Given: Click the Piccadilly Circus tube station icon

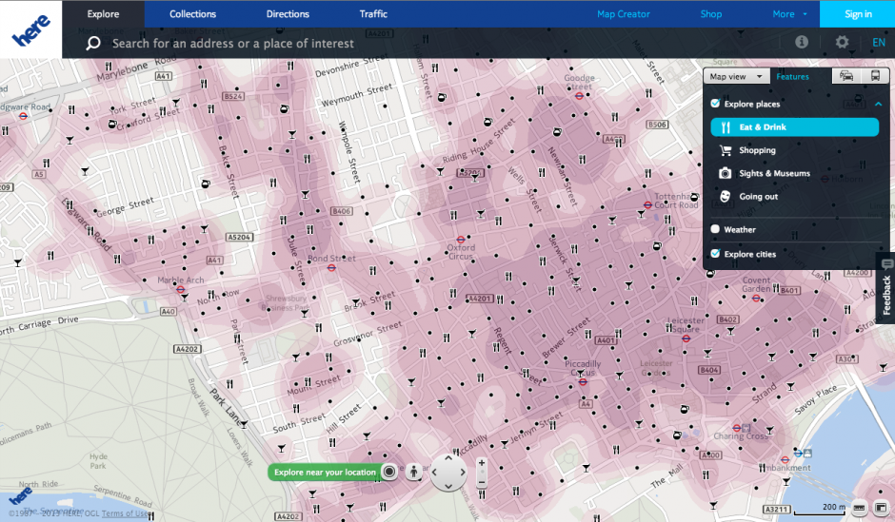Looking at the screenshot, I should tap(582, 382).
